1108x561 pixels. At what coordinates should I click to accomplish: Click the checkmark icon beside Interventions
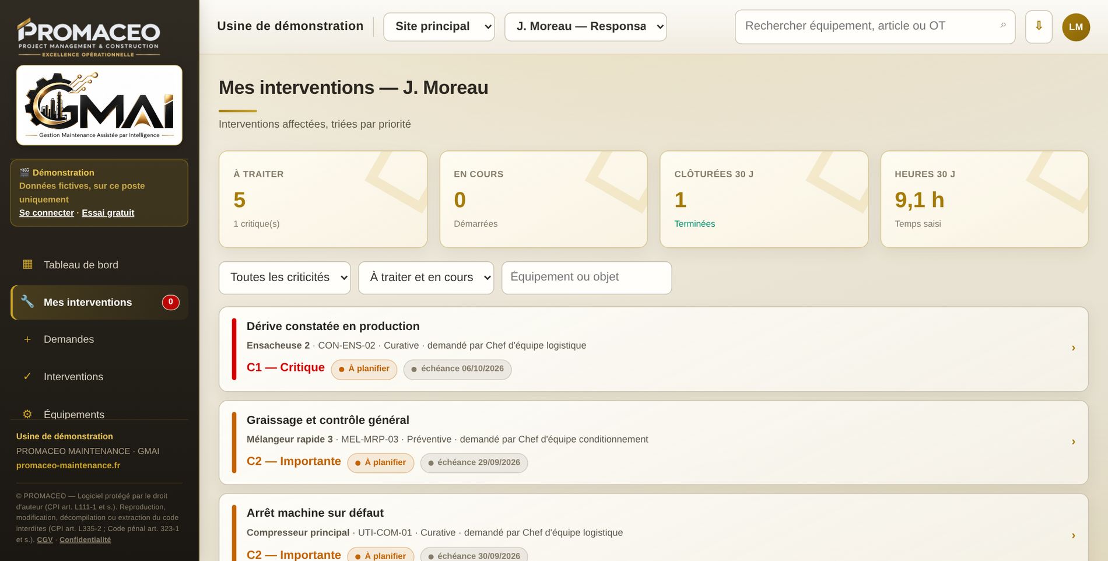27,377
